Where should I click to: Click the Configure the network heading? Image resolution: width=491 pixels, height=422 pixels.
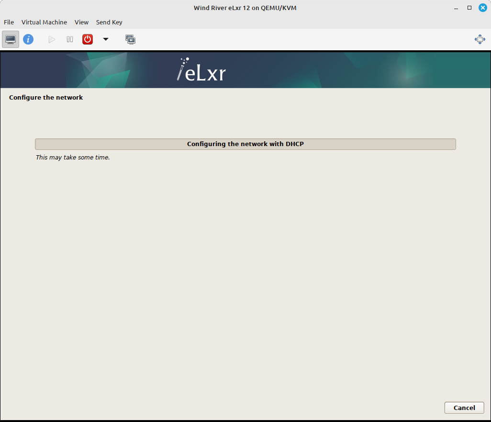coord(46,97)
